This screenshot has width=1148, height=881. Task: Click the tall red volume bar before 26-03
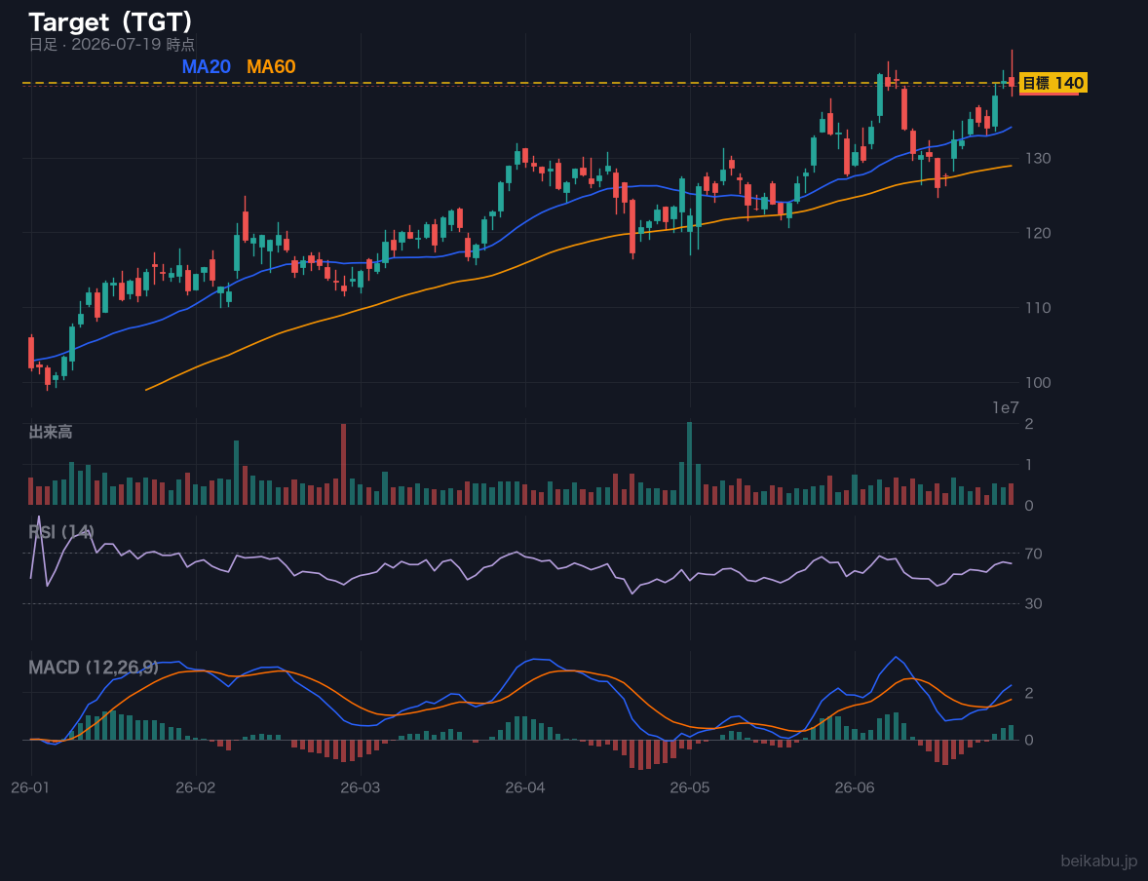coord(343,464)
